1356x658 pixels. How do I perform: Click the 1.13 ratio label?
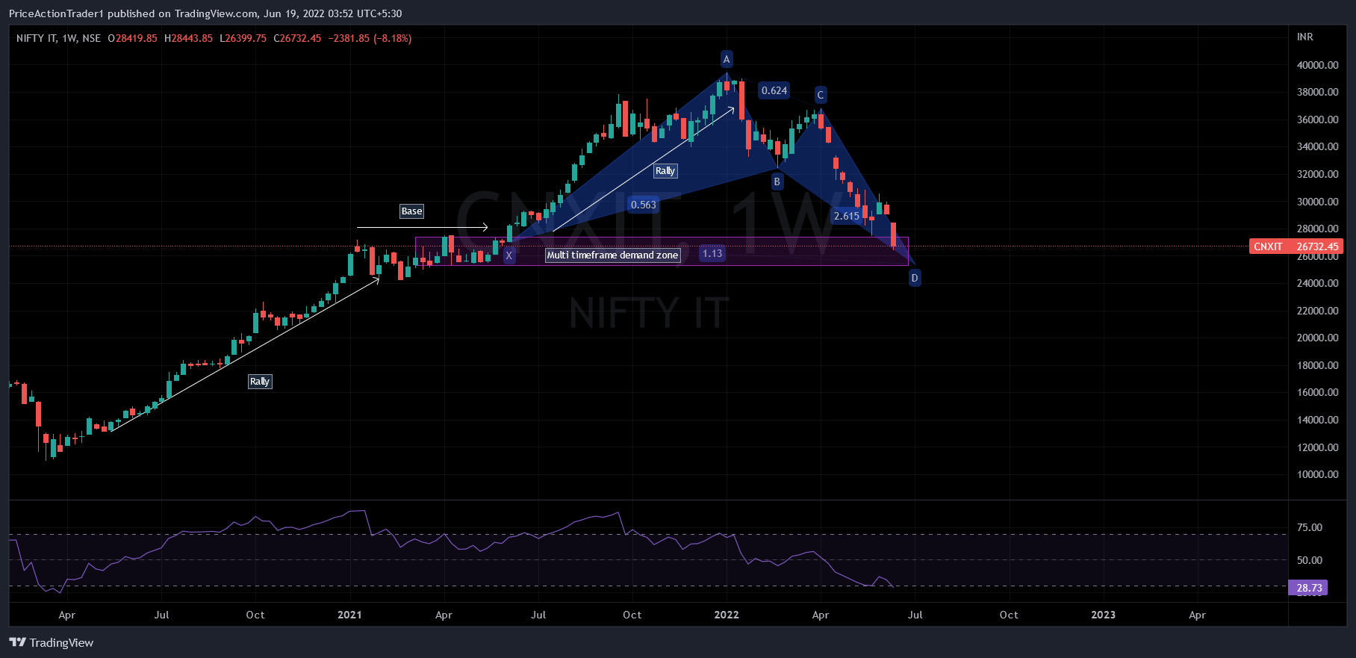tap(712, 253)
